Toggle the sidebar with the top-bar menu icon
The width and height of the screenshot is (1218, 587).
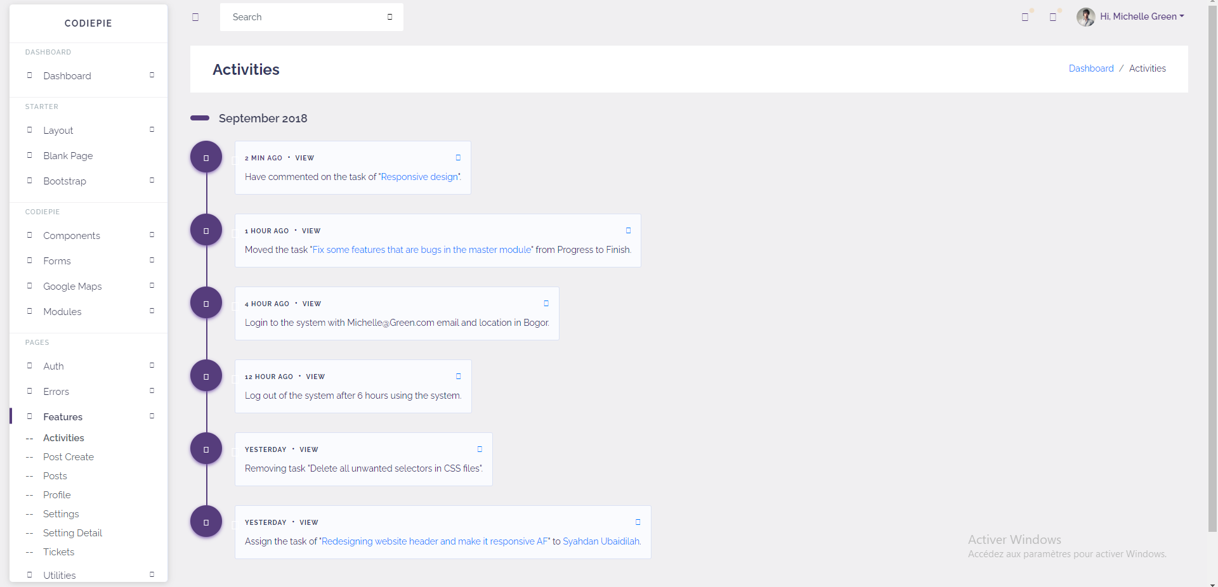[195, 17]
